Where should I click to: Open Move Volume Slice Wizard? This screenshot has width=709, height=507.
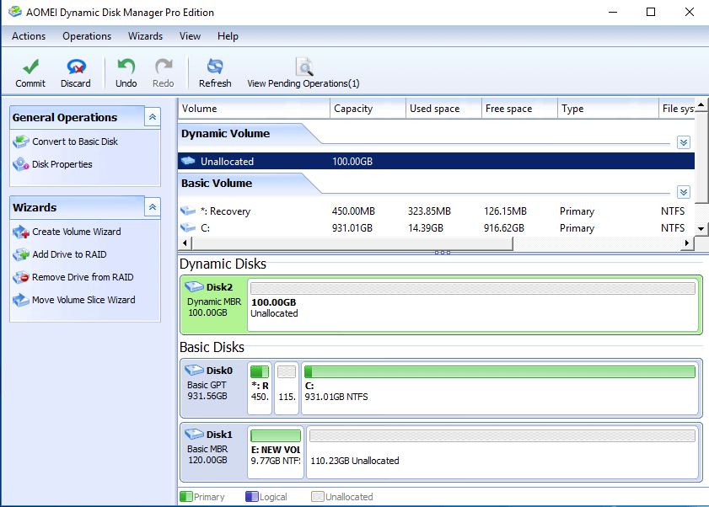pyautogui.click(x=83, y=300)
